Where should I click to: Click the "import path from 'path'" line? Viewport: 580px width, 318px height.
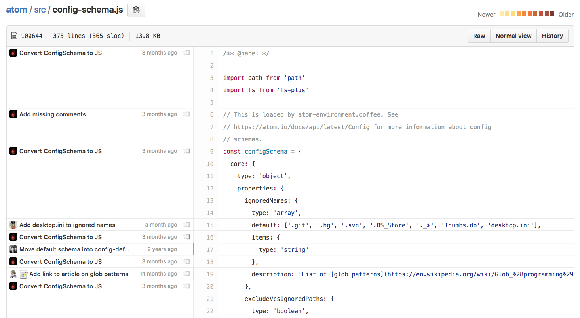pyautogui.click(x=264, y=78)
